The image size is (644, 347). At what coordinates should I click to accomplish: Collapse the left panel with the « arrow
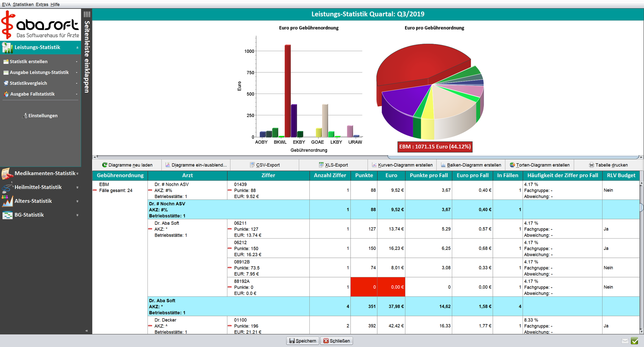[86, 331]
